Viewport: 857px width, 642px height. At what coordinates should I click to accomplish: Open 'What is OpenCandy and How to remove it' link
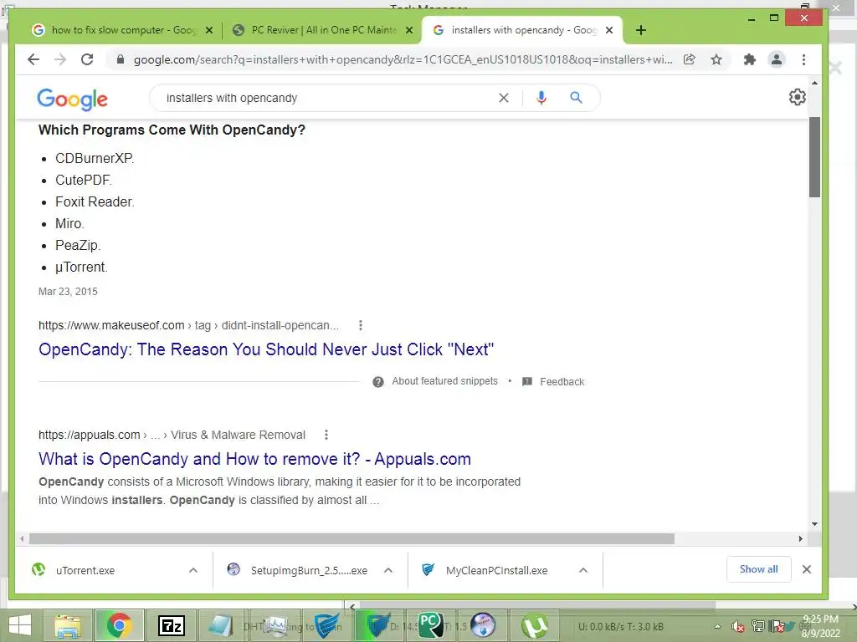[x=254, y=459]
